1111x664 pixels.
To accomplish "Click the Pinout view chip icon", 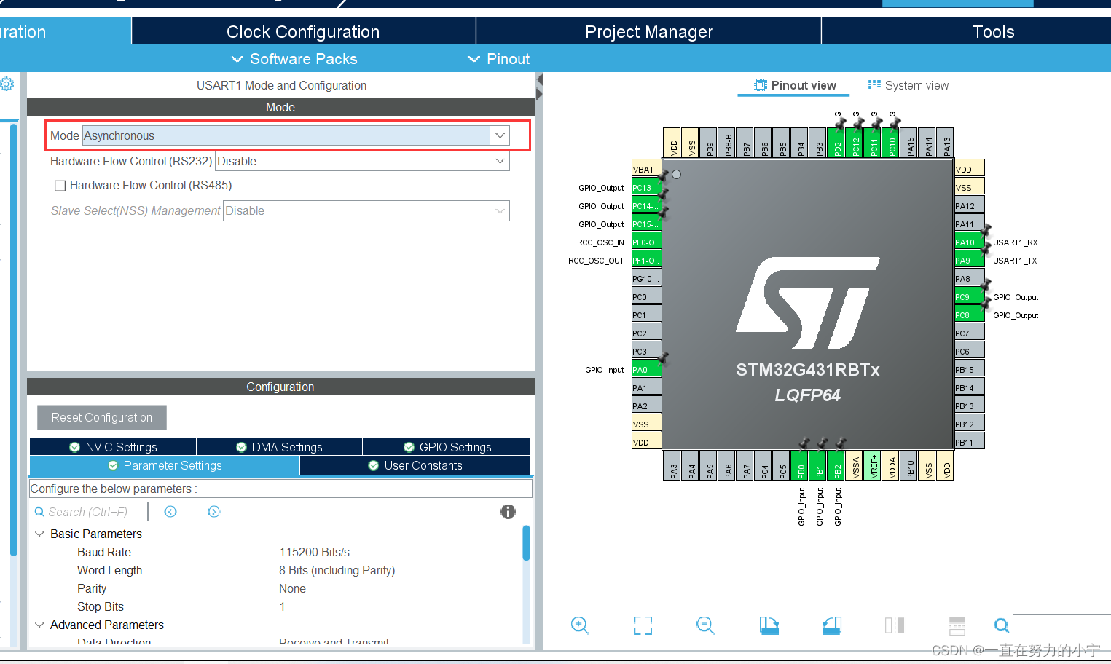I will point(761,85).
